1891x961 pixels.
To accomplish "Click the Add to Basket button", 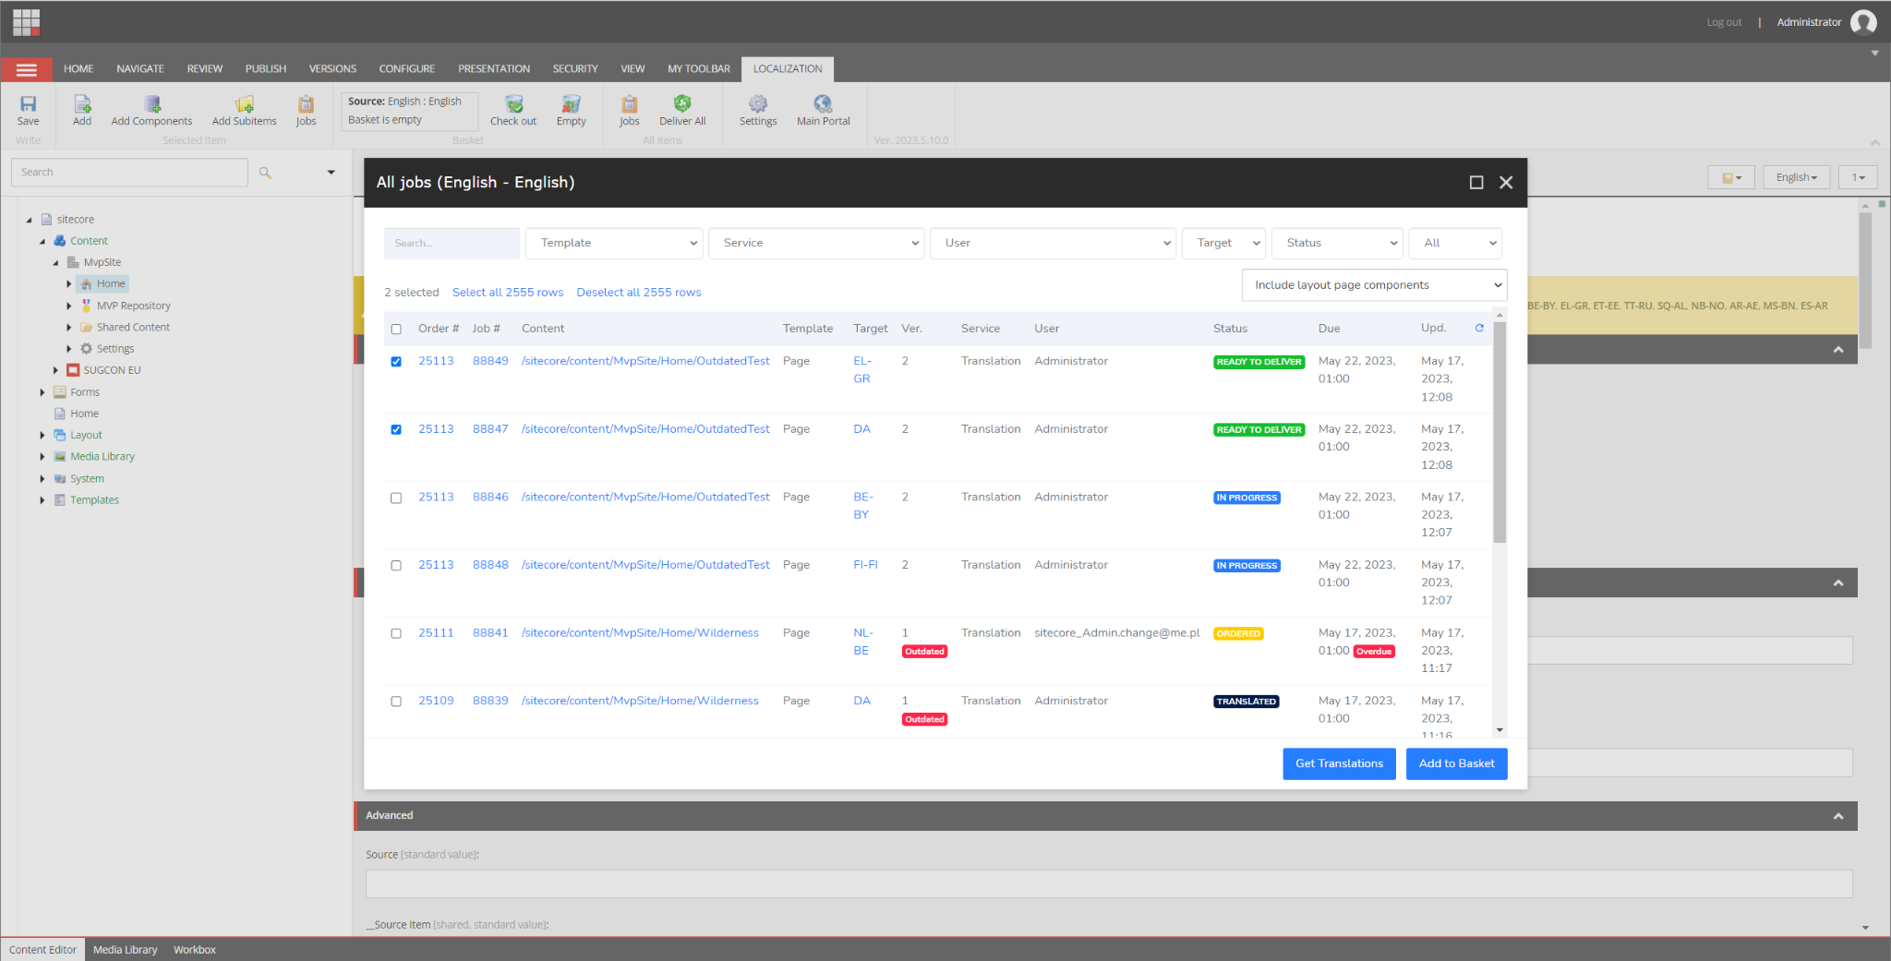I will click(1456, 763).
